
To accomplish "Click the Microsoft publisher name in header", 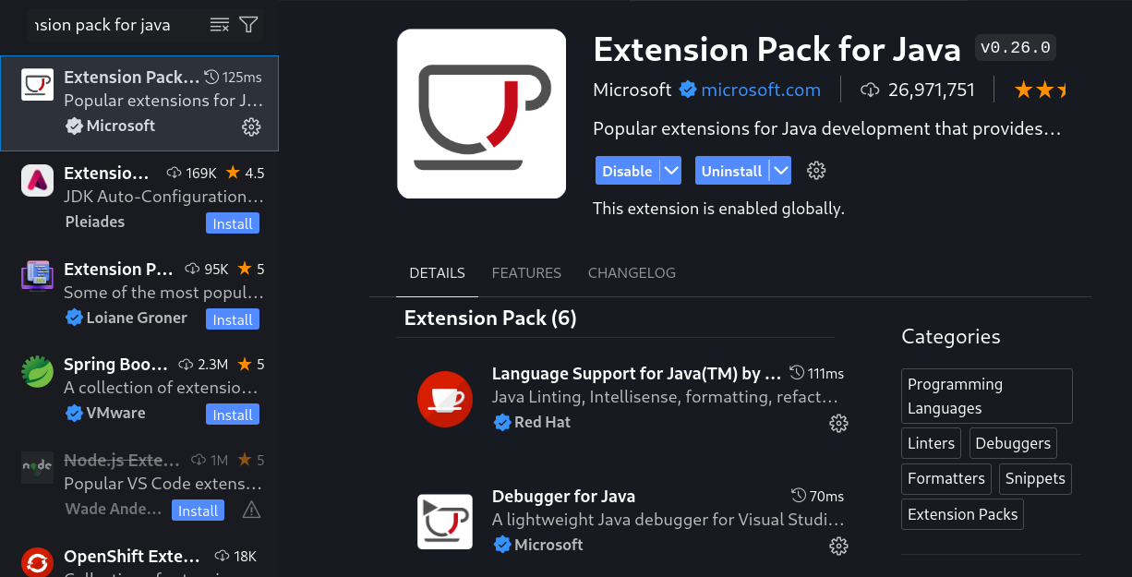I will point(632,90).
